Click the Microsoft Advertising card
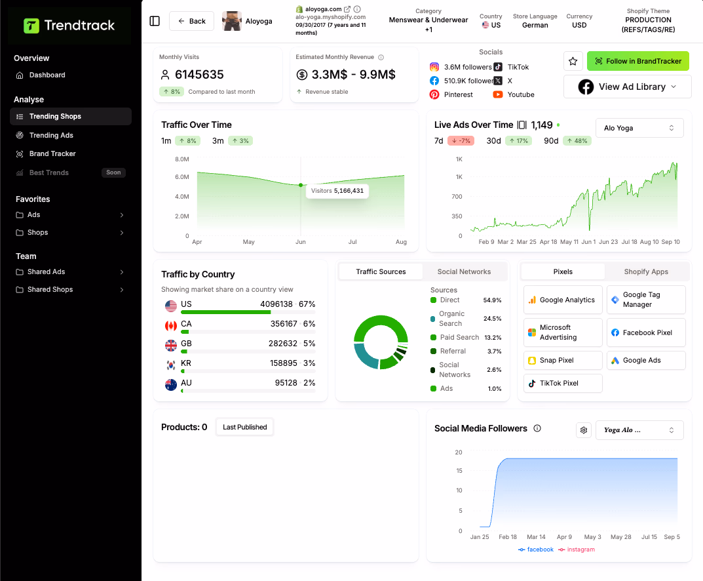This screenshot has height=581, width=703. pyautogui.click(x=563, y=332)
